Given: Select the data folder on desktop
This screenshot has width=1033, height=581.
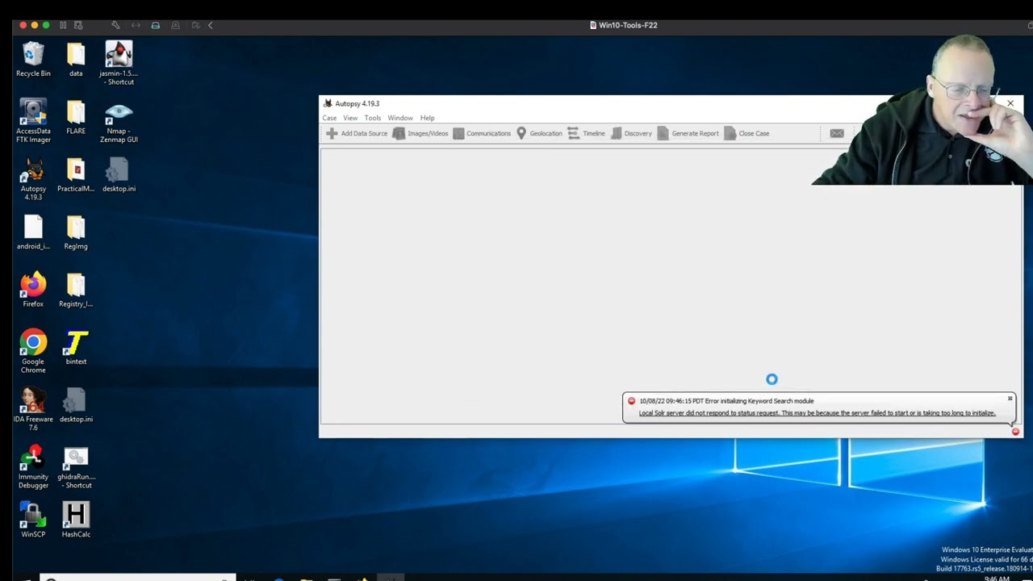Looking at the screenshot, I should (x=76, y=60).
